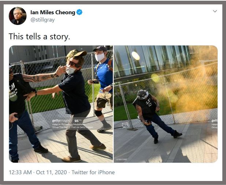The height and width of the screenshot is (185, 226).
Task: Click the gettyimages watermark on left photo
Action: coord(61,121)
